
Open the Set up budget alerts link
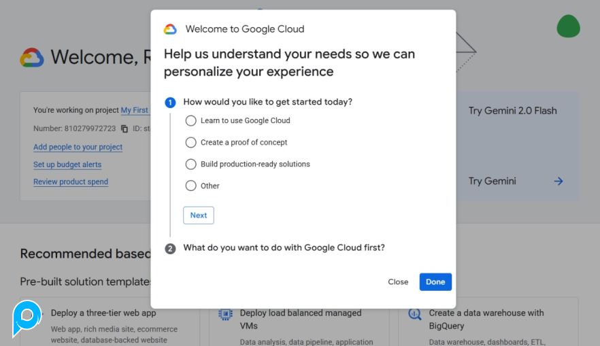(x=67, y=165)
